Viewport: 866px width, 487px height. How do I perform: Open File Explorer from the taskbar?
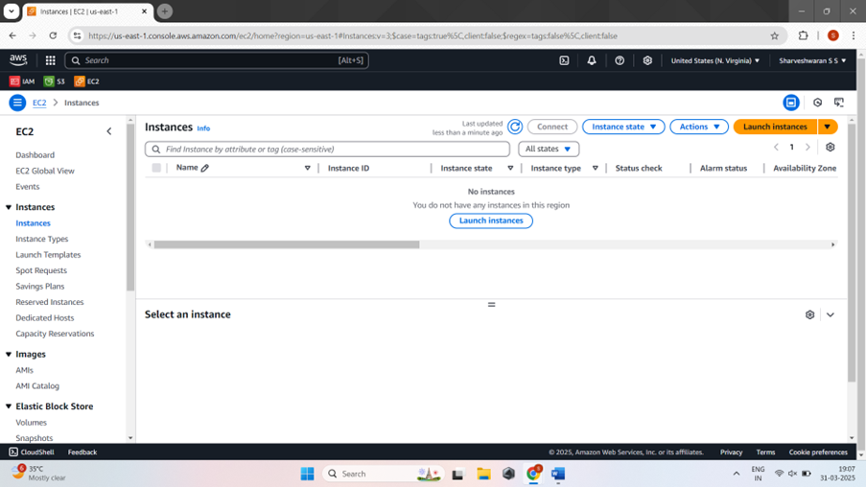coord(483,474)
